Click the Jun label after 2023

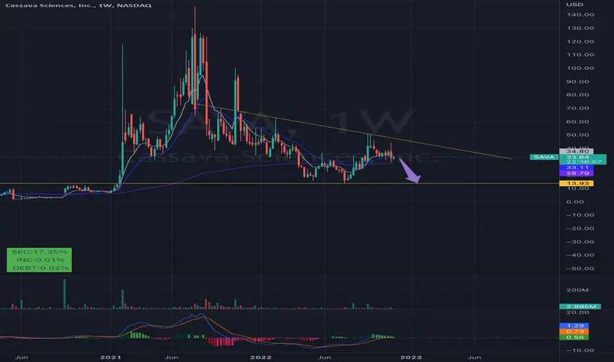pos(474,357)
